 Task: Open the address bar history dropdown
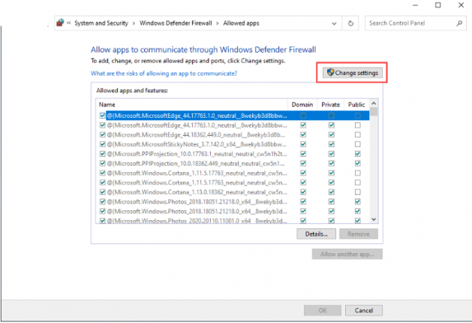pos(334,23)
